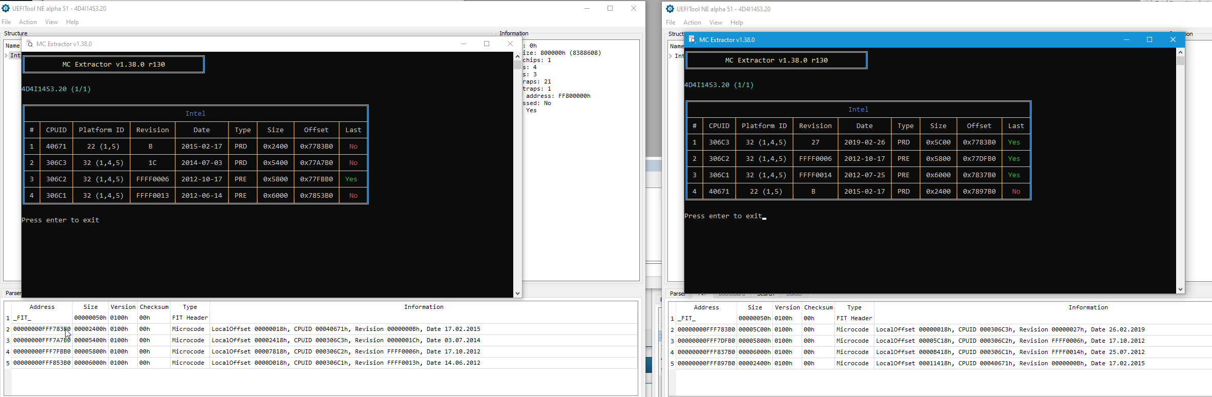Click Address column header in left FIT table
This screenshot has height=397, width=1212.
tap(42, 307)
